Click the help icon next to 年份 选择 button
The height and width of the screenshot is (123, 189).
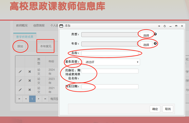pos(155,44)
